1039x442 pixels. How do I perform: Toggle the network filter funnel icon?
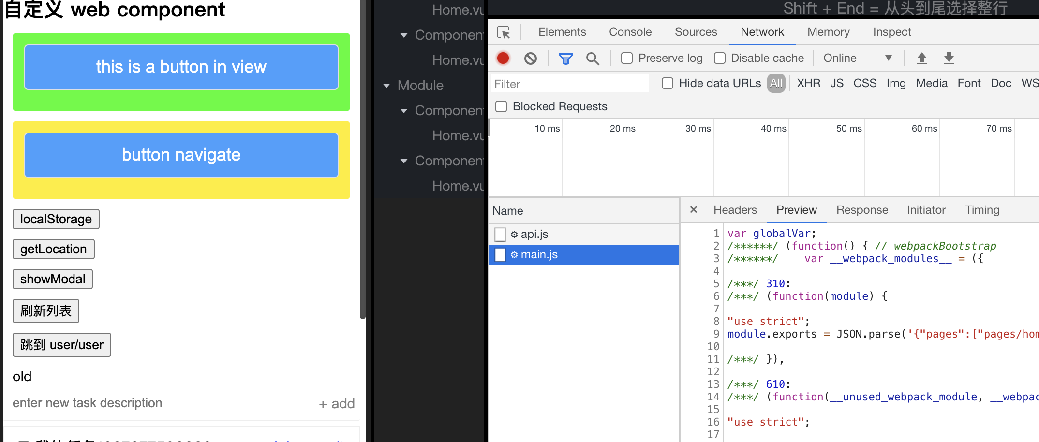tap(565, 59)
